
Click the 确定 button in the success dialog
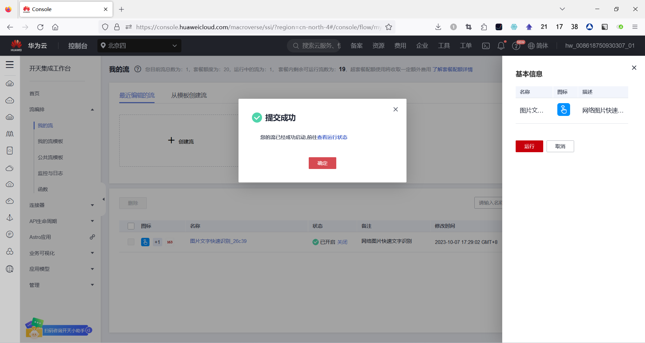tap(322, 163)
